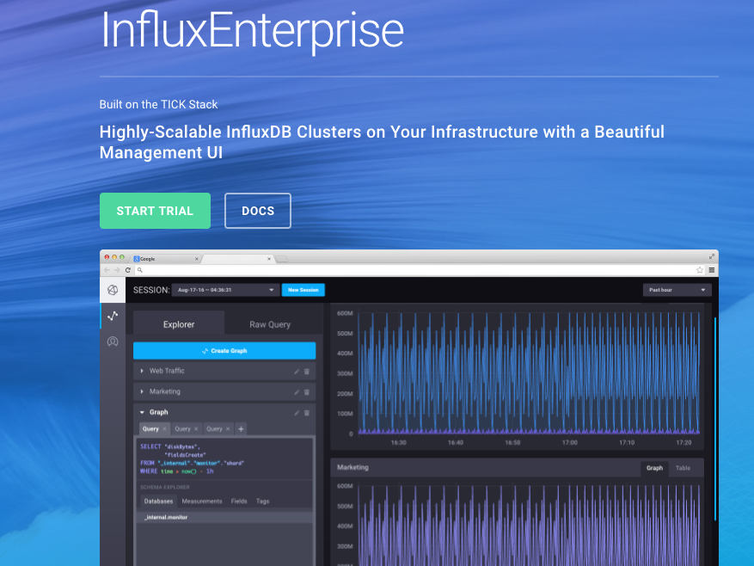Switch Marketing panel to Table view

(683, 468)
